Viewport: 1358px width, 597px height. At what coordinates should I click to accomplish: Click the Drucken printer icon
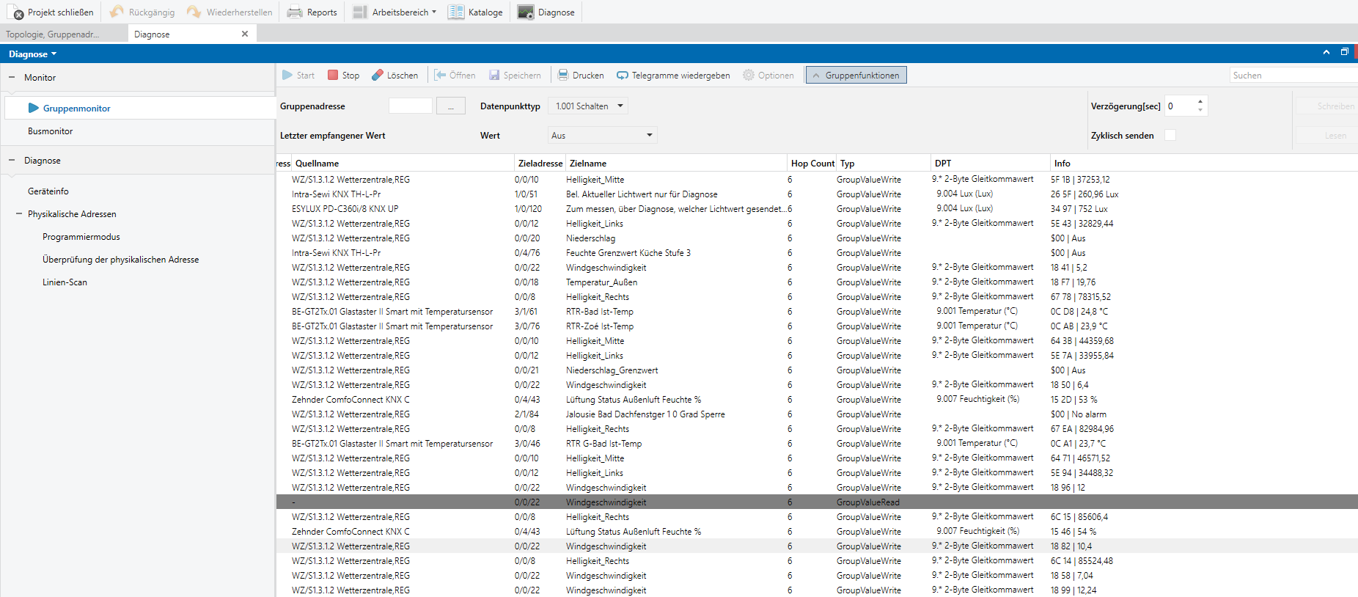tap(563, 75)
